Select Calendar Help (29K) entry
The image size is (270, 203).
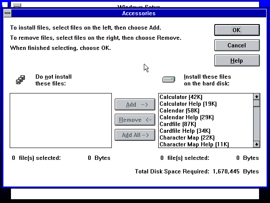[206, 117]
